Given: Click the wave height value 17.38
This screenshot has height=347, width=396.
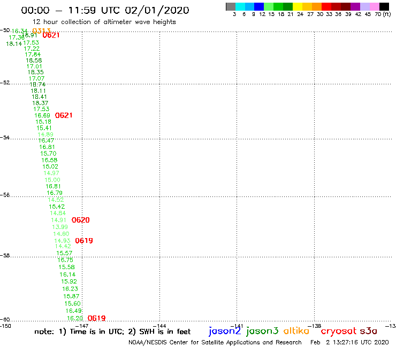Looking at the screenshot, I should [x=17, y=37].
